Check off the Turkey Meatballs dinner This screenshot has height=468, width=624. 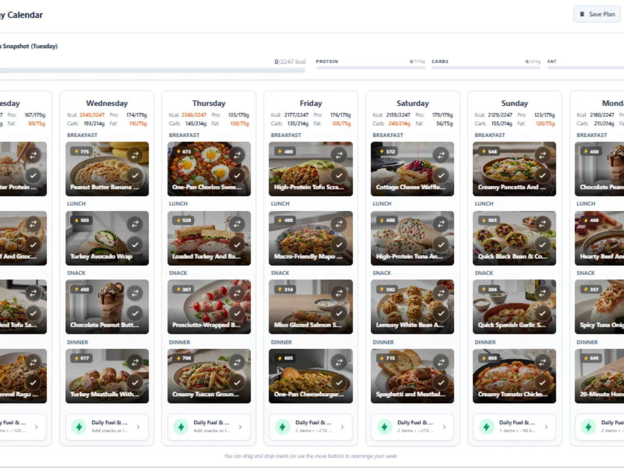pyautogui.click(x=135, y=382)
